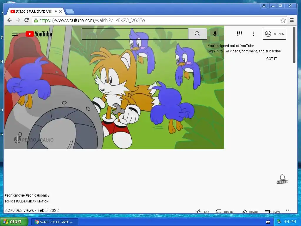Click the 3,279,963 views text
The image size is (301, 226).
pyautogui.click(x=19, y=210)
